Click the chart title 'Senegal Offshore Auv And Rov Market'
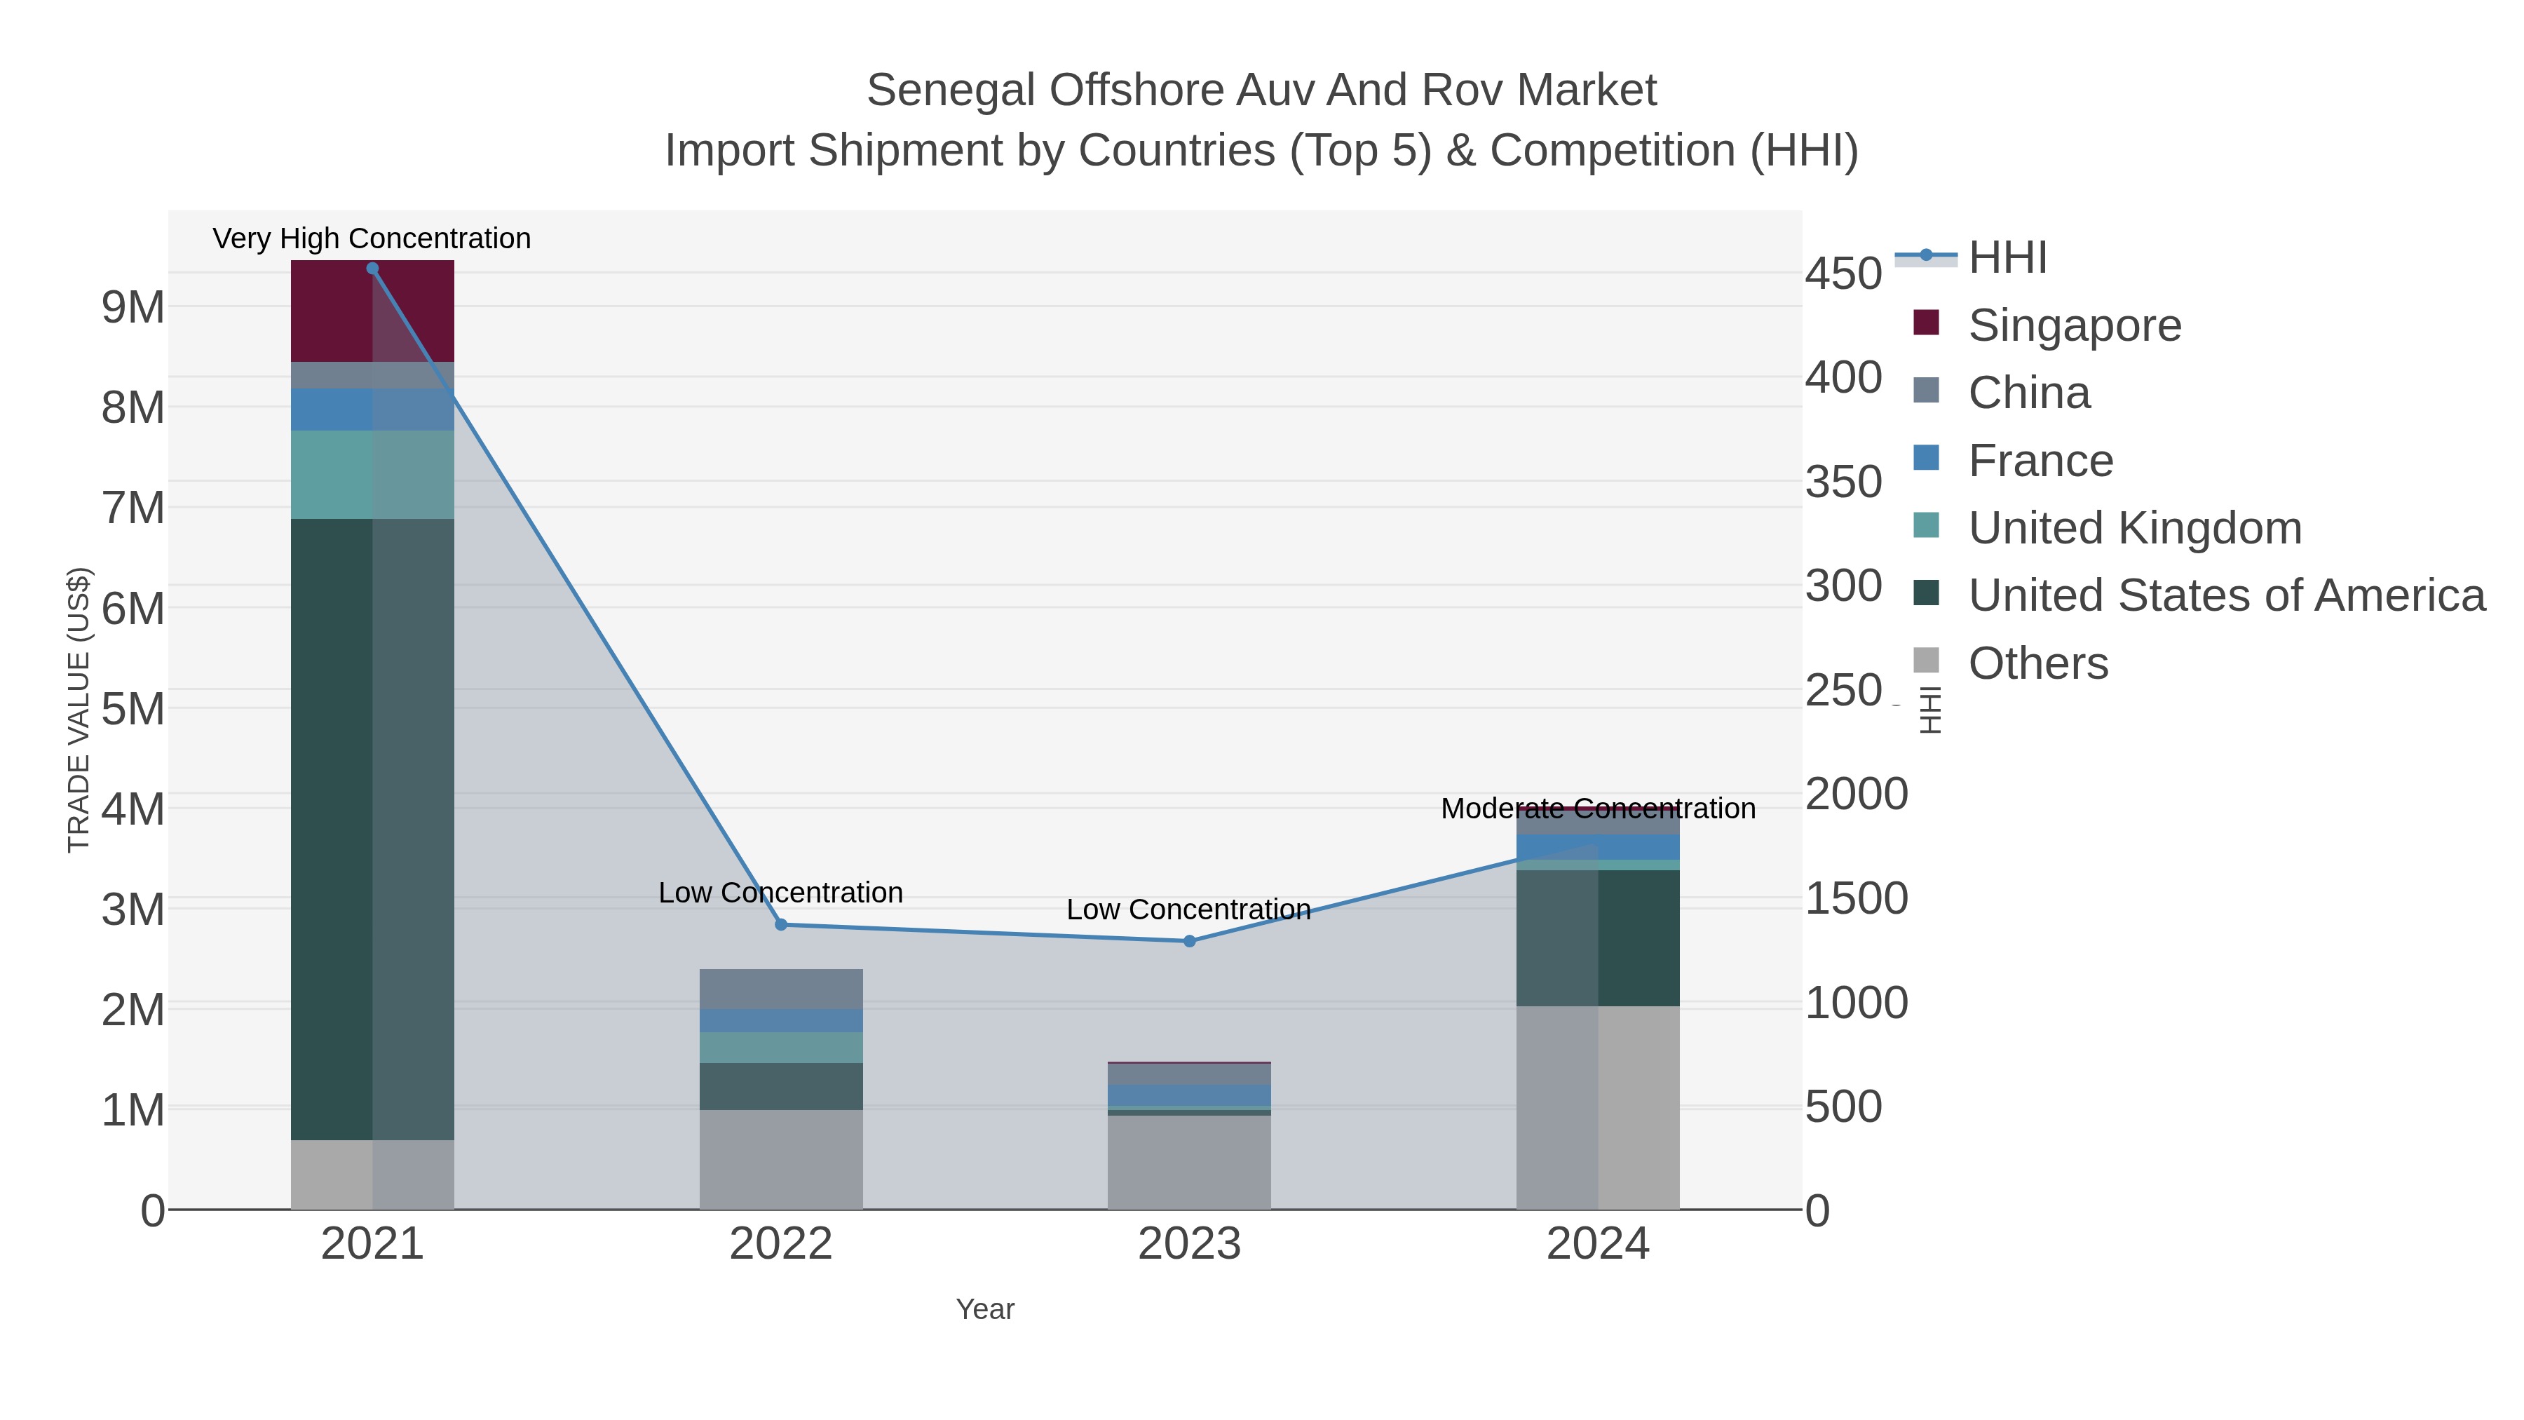This screenshot has height=1420, width=2524. (x=1261, y=90)
